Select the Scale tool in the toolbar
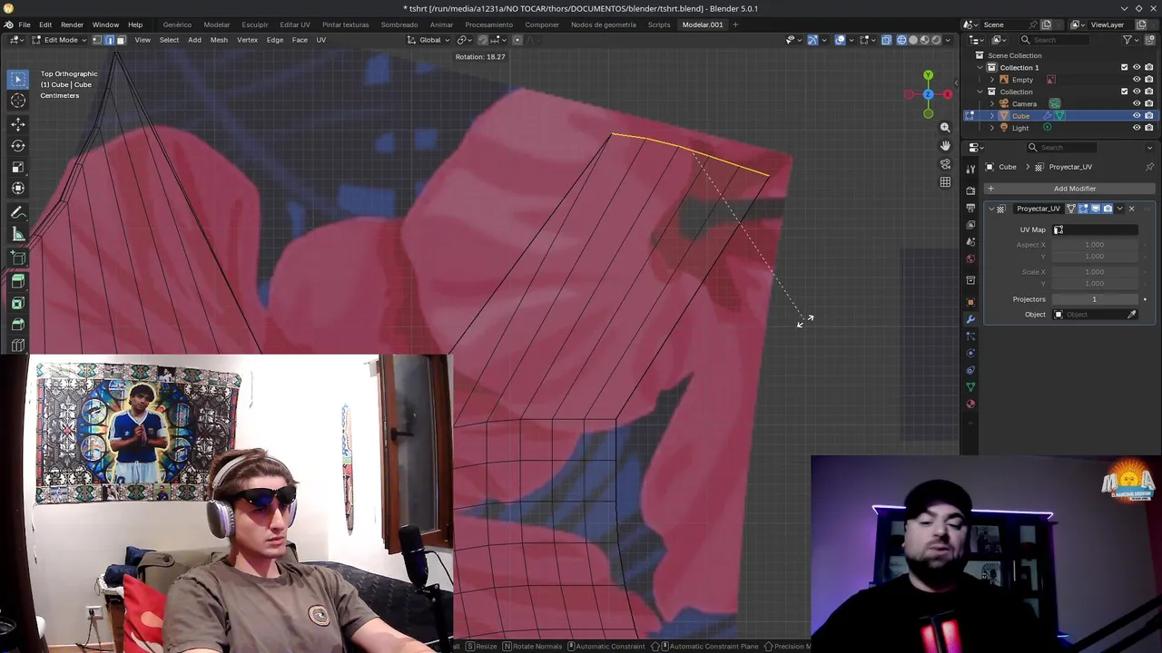This screenshot has height=653, width=1162. coord(17,167)
